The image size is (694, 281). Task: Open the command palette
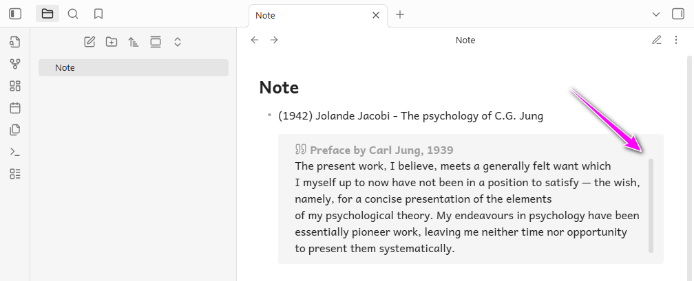[15, 152]
